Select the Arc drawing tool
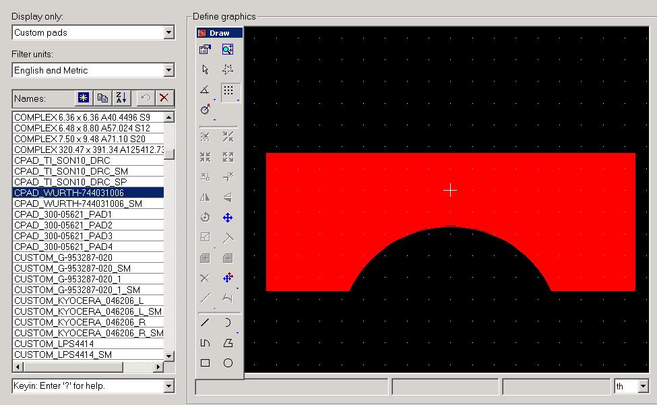Screen dimensions: 657x405 point(228,323)
